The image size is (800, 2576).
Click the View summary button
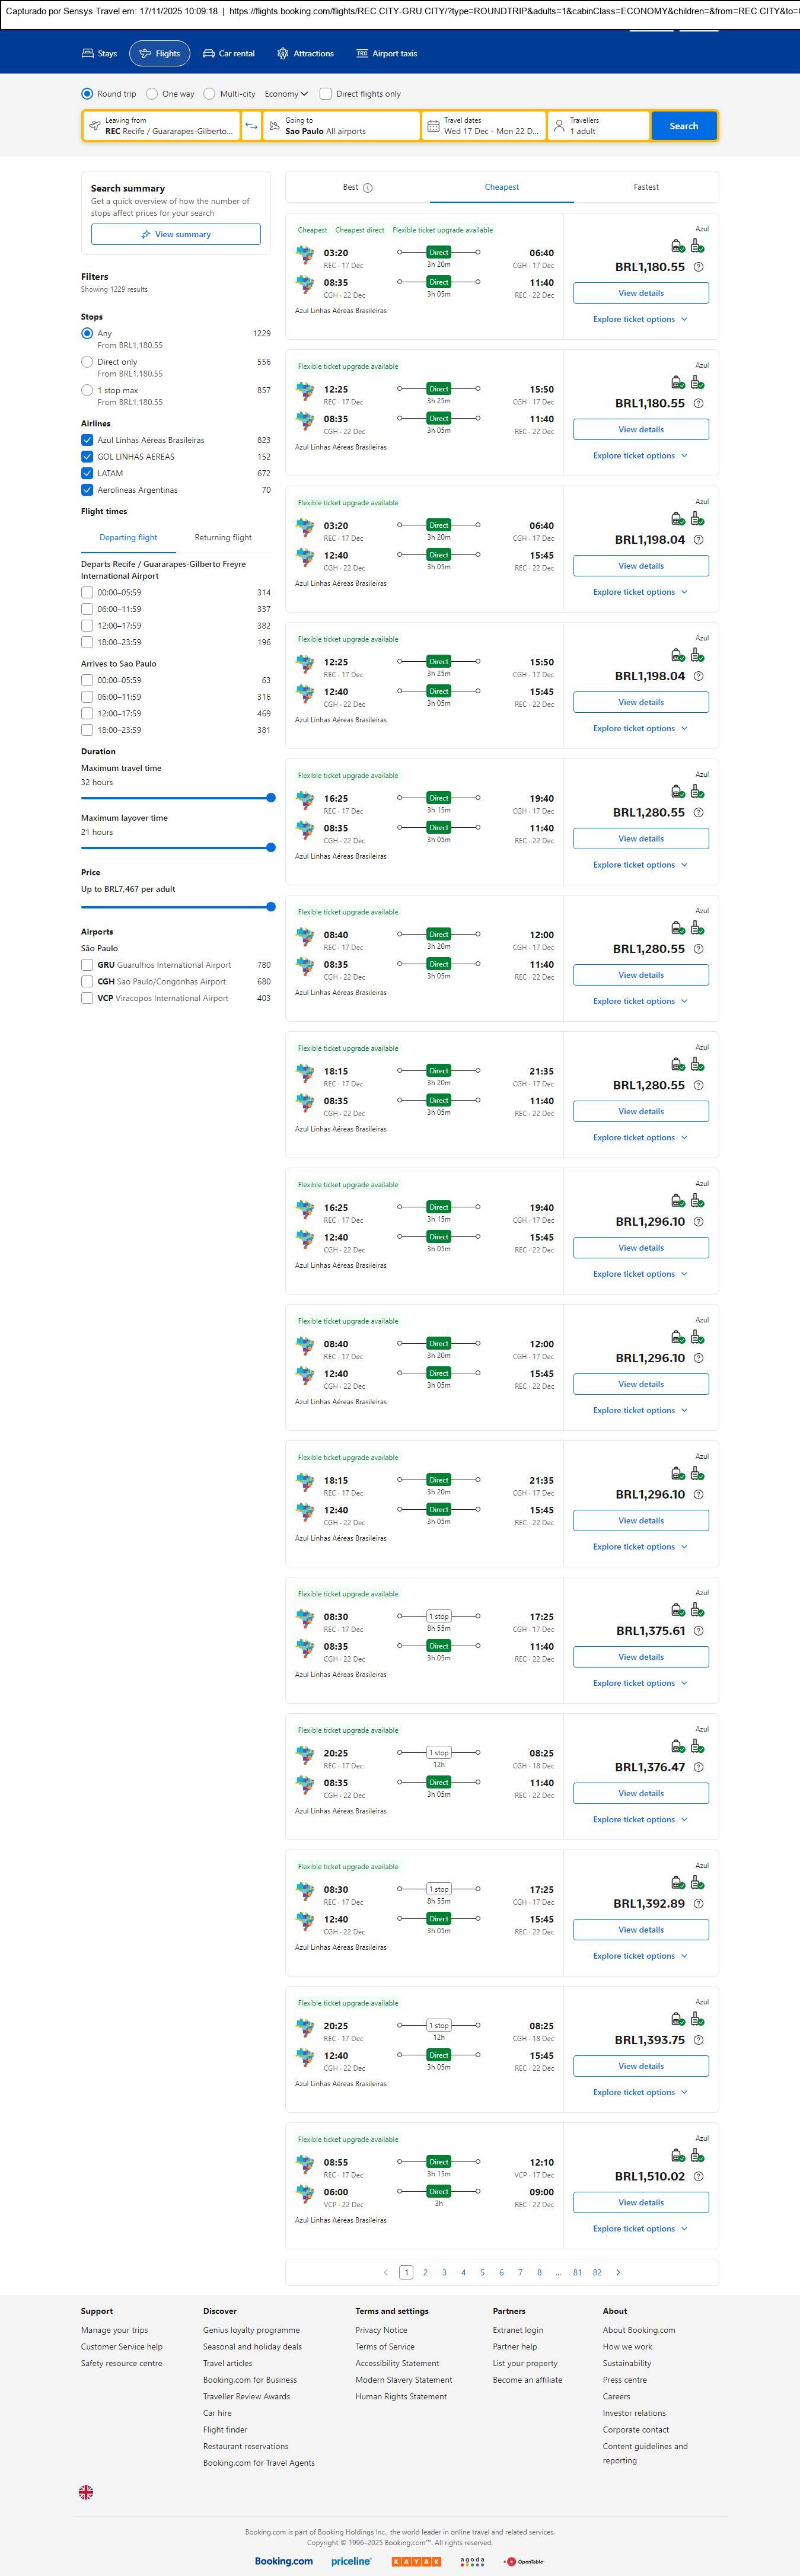176,234
